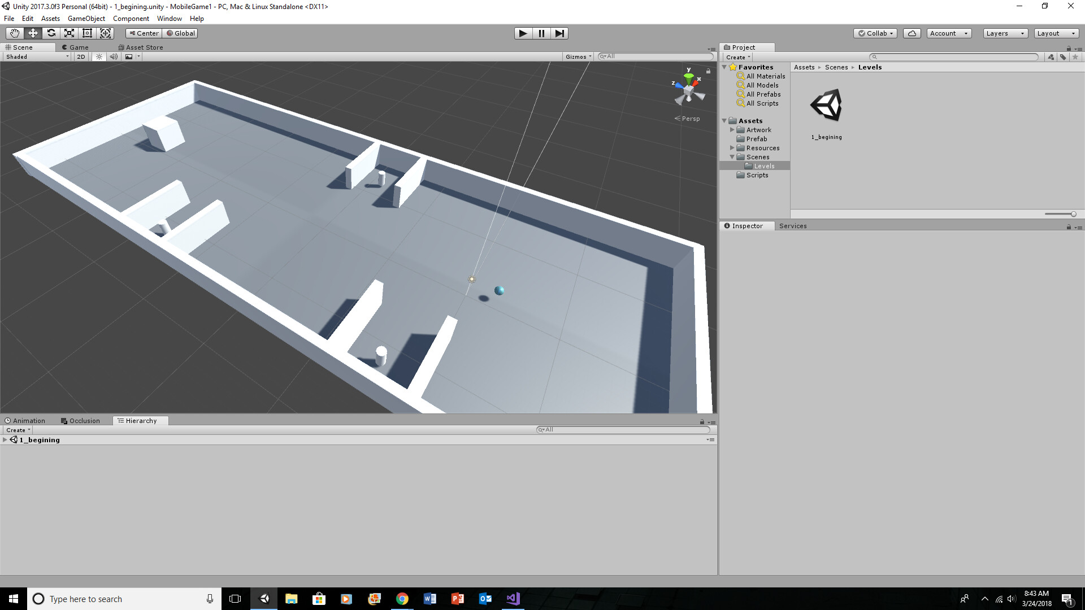Open the GameObject menu

tap(86, 19)
